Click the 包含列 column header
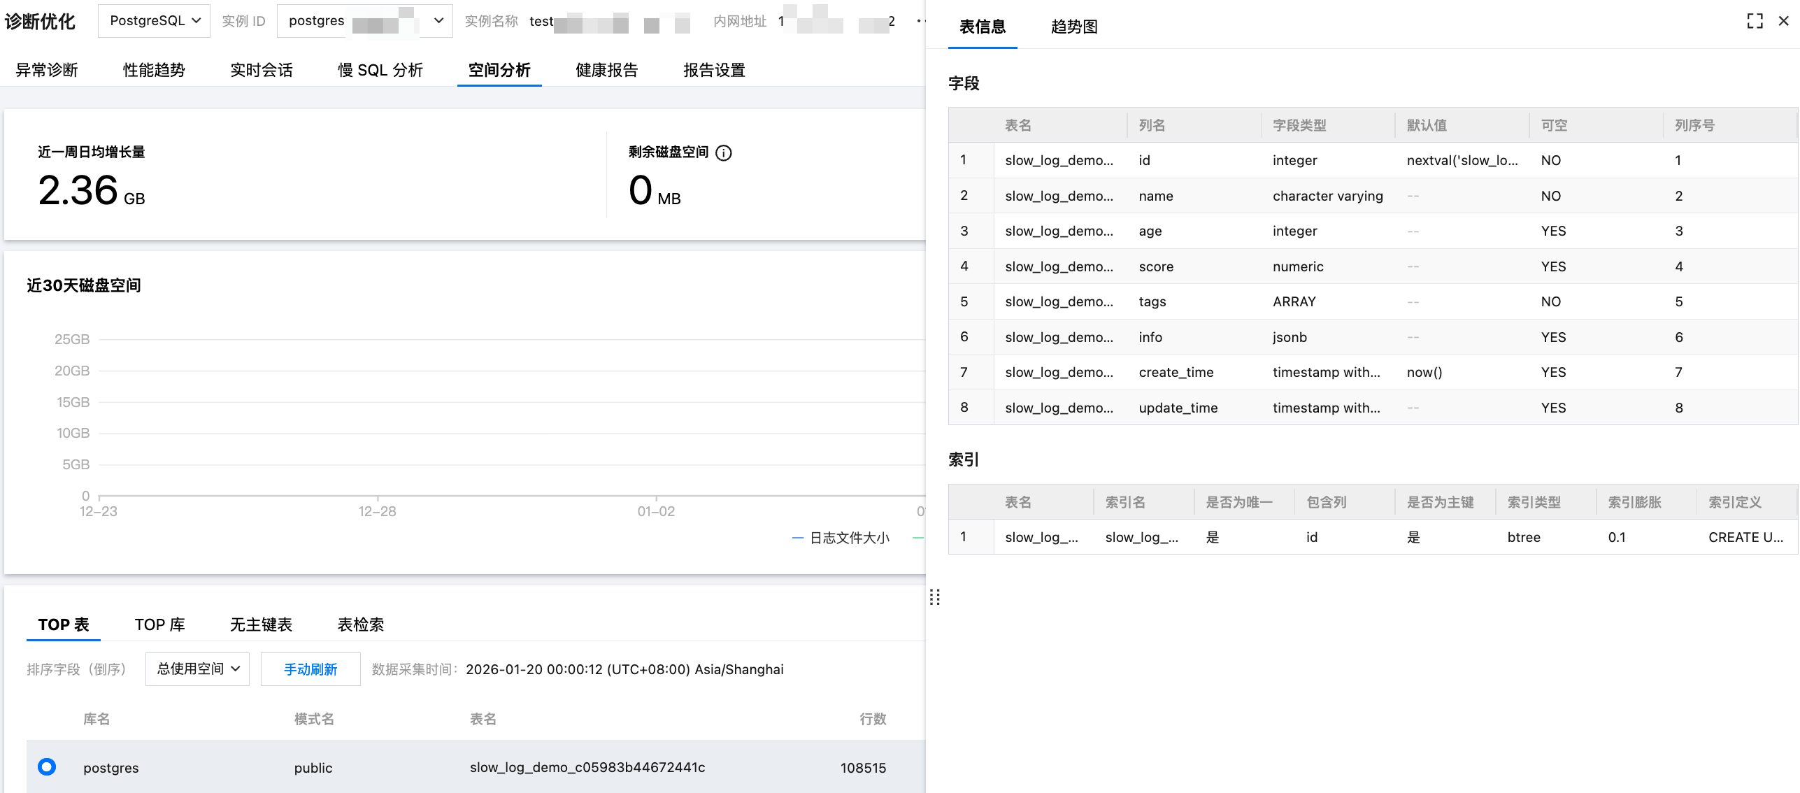The width and height of the screenshot is (1800, 793). 1327,502
